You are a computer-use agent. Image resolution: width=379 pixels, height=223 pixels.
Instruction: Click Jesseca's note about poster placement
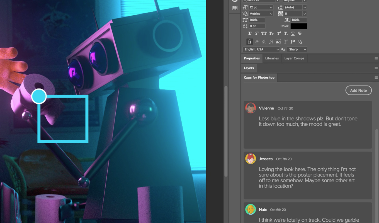(307, 178)
